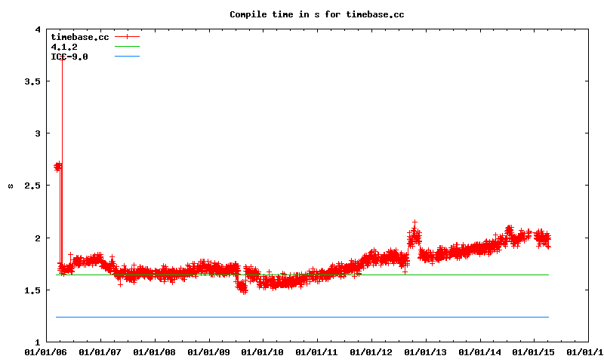Click the y-axis tick label '1.5'

34,290
